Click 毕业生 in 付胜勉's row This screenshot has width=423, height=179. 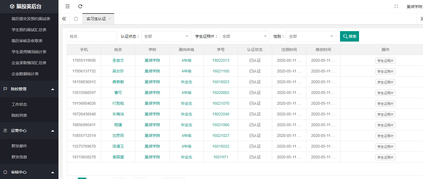[186, 103]
